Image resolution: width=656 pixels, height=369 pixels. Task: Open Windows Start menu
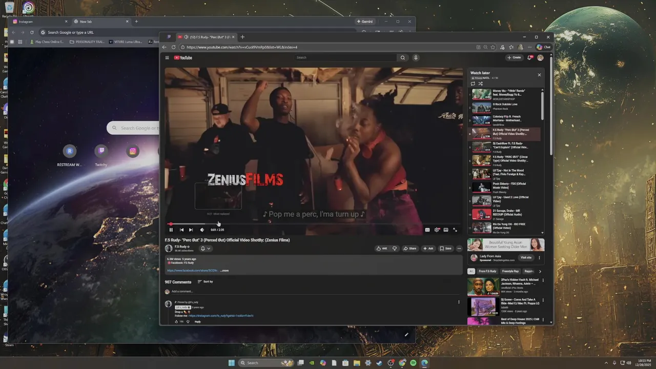tap(231, 363)
